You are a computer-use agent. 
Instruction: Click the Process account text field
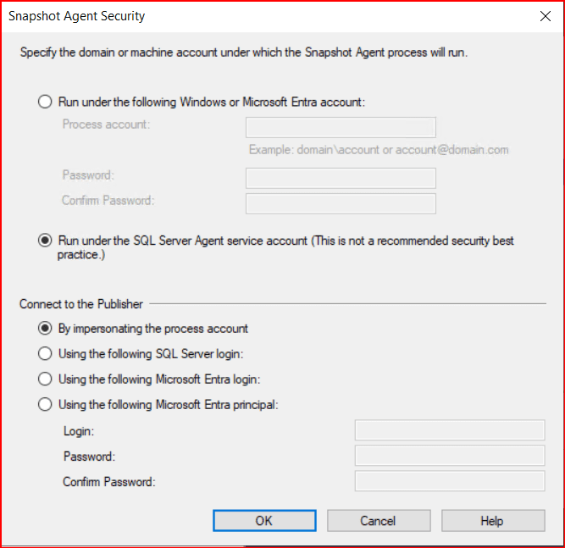tap(341, 128)
